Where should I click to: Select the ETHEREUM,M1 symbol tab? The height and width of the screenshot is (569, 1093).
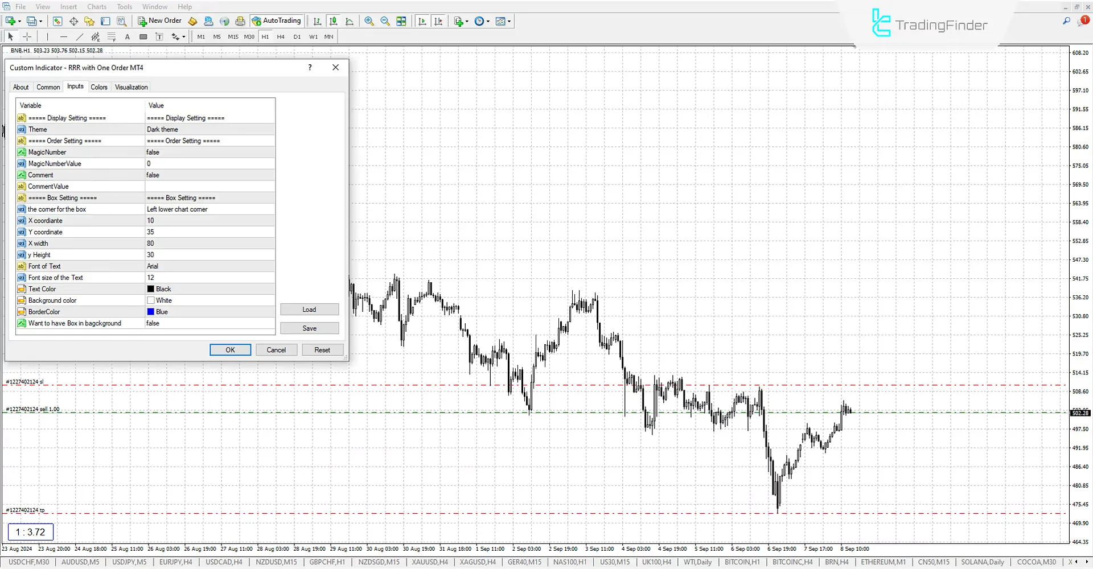tap(883, 562)
